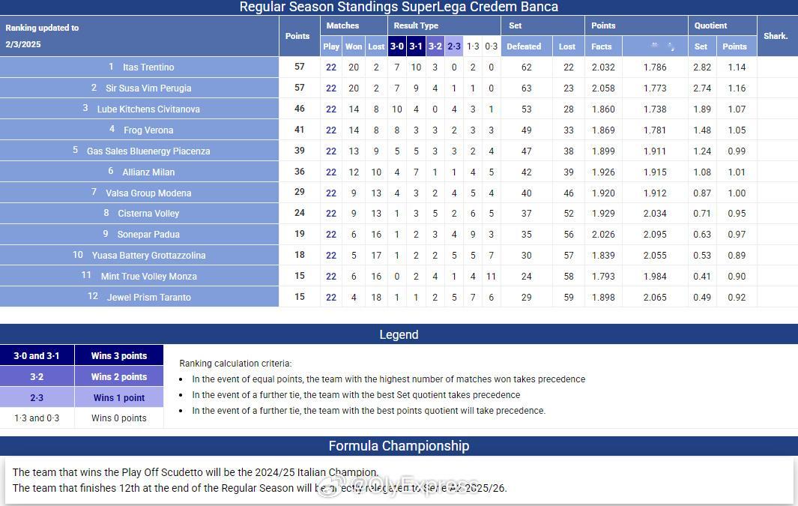Sort by the Won column header
Image resolution: width=798 pixels, height=506 pixels.
tap(354, 46)
